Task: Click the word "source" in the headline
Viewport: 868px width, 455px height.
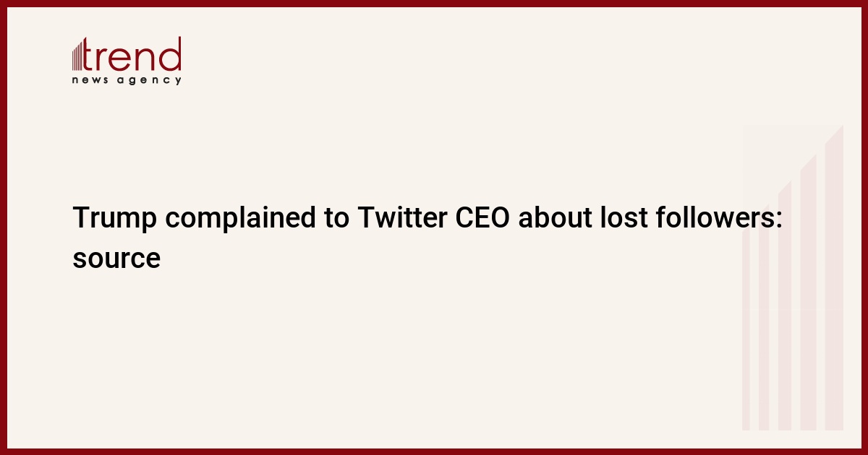Action: point(116,258)
